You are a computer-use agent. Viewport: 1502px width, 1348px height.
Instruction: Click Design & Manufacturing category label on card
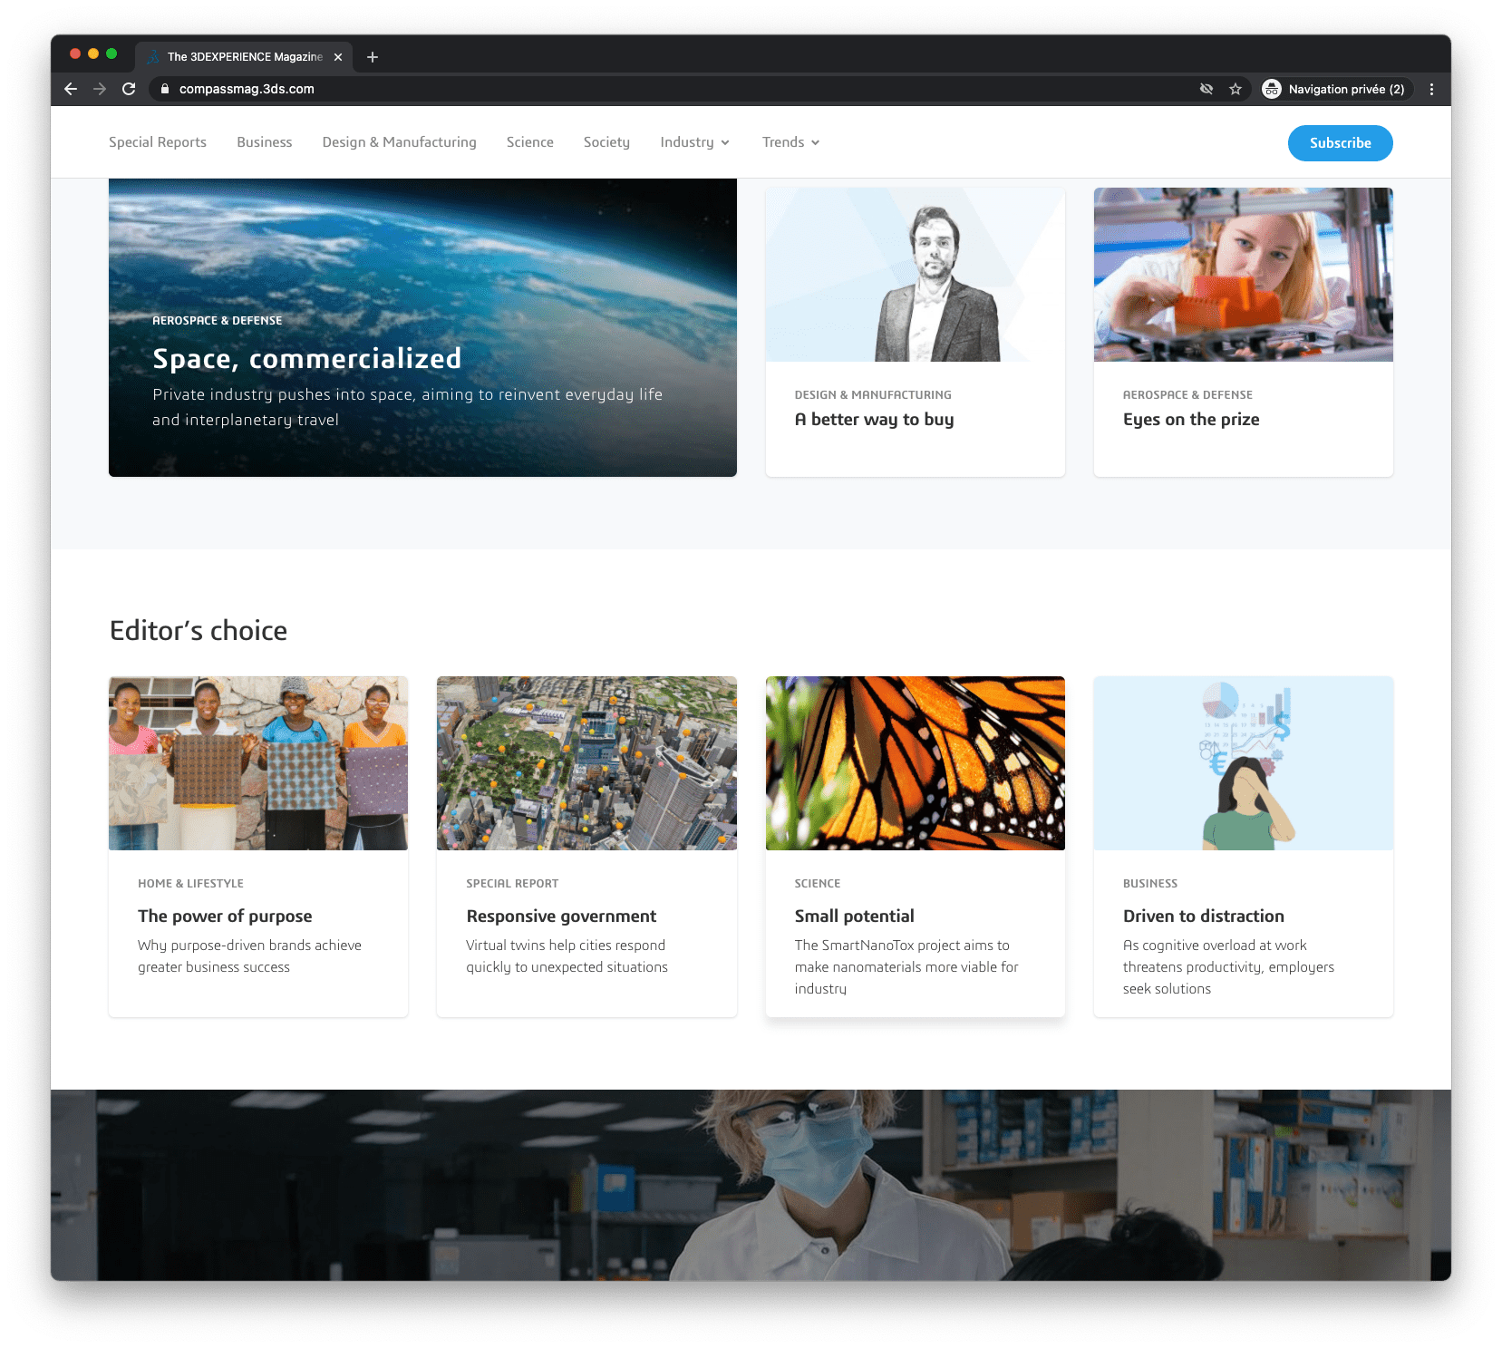[873, 395]
